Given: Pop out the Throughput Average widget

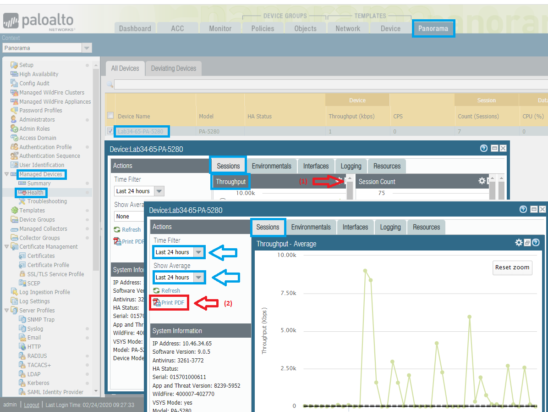Looking at the screenshot, I should 527,243.
